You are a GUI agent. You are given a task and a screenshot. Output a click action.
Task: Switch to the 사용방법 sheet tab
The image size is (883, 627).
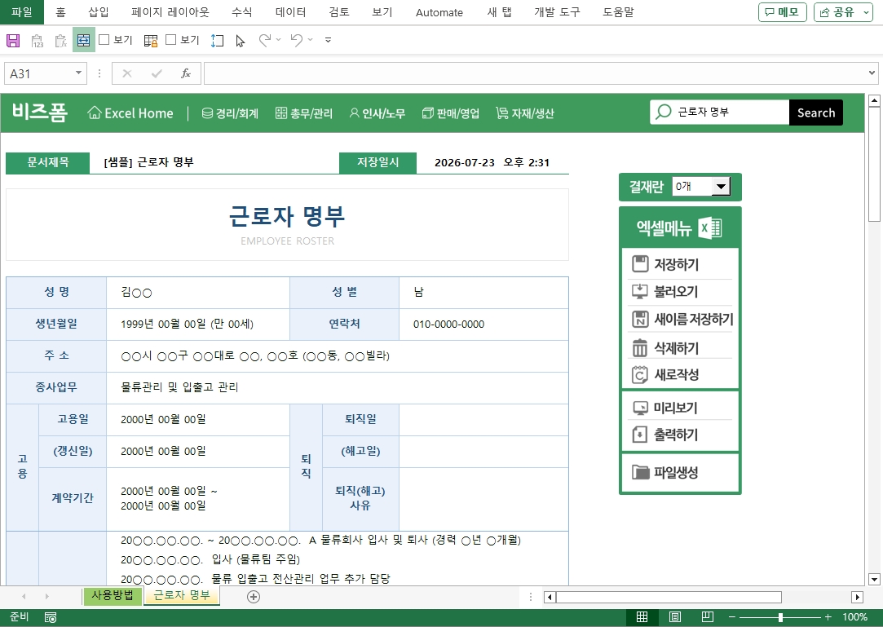pos(112,595)
